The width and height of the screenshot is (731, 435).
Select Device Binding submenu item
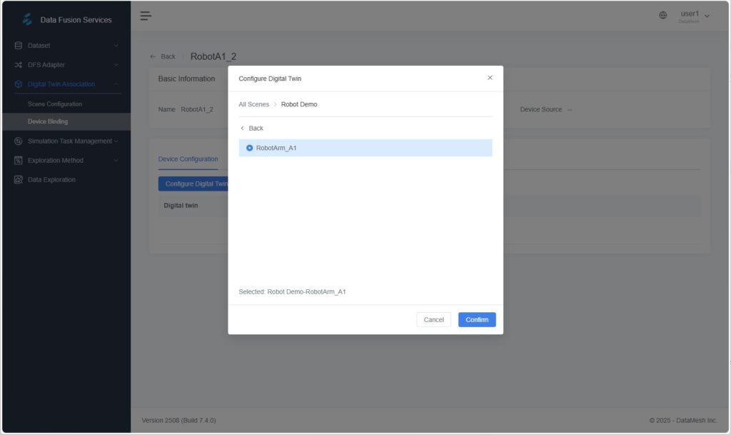coord(48,121)
